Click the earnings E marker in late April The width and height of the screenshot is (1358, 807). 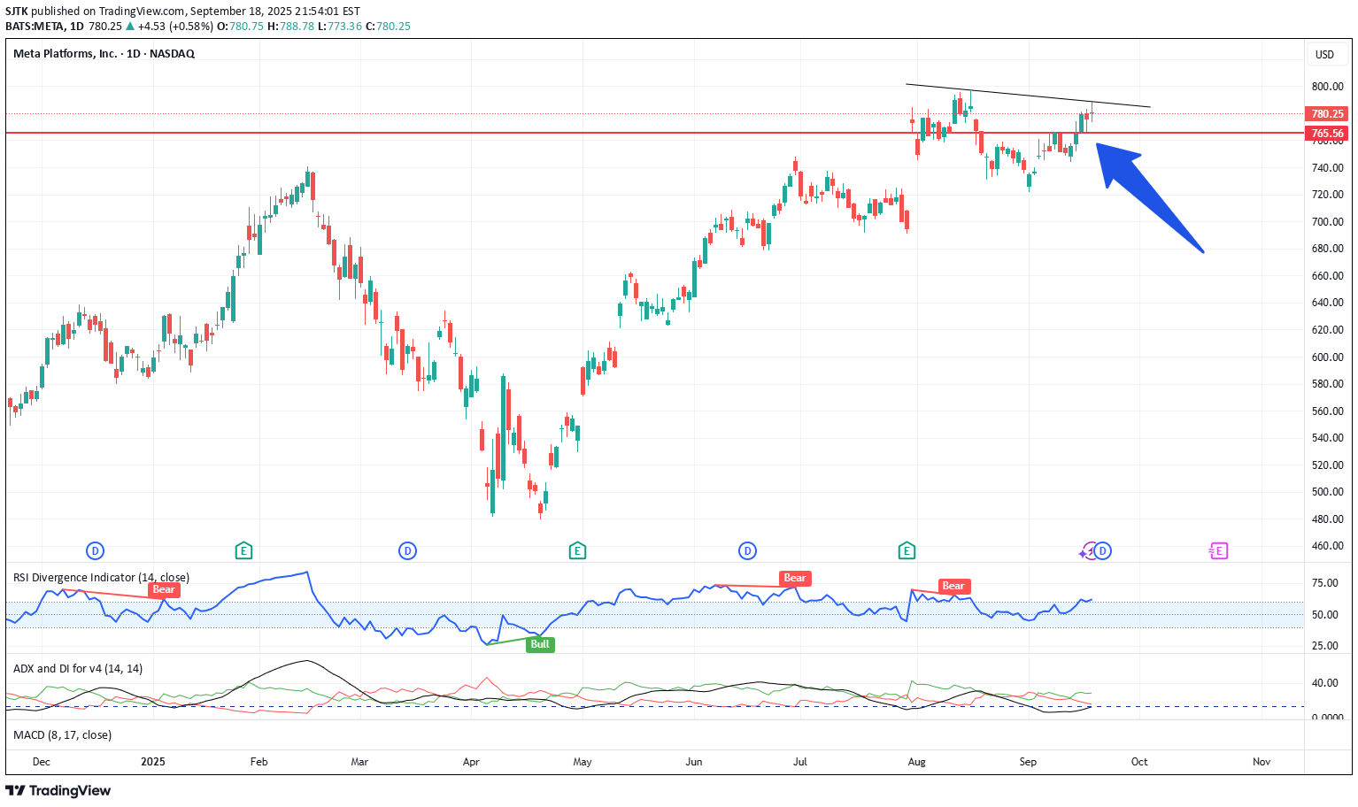click(577, 551)
